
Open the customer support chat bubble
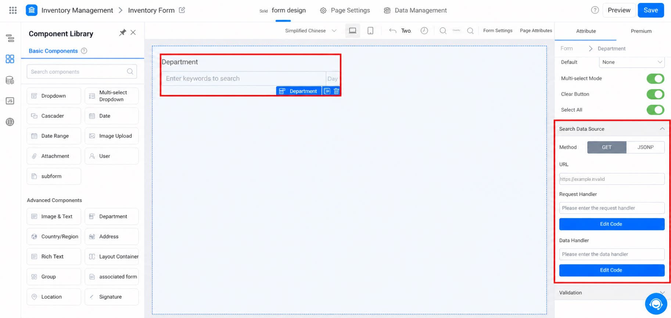tap(656, 304)
